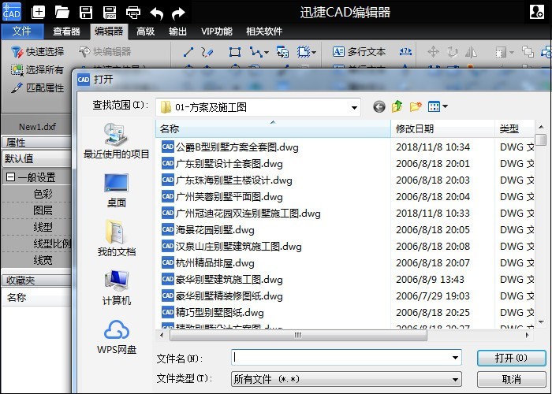Select the New1.dxf document tab

click(37, 127)
